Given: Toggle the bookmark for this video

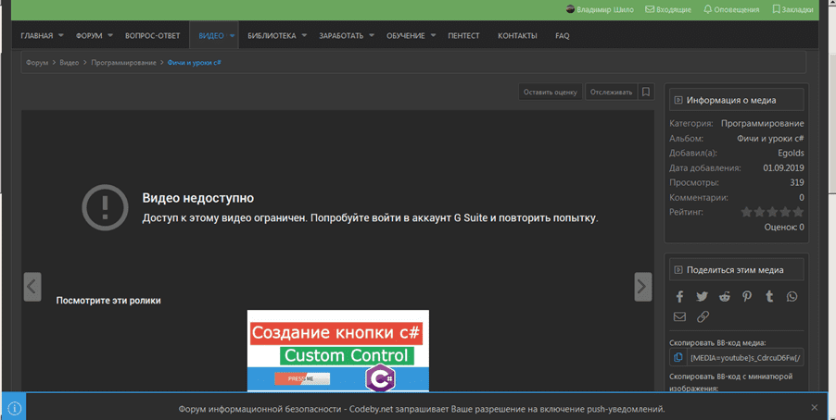Looking at the screenshot, I should (646, 92).
